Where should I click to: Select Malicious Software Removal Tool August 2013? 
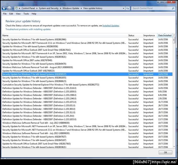click(87, 67)
